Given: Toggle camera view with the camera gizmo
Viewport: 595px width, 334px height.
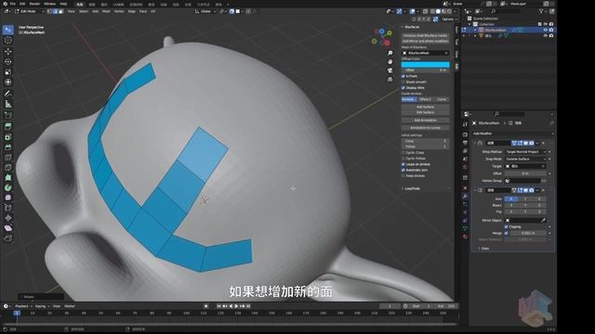Looking at the screenshot, I should pyautogui.click(x=390, y=71).
